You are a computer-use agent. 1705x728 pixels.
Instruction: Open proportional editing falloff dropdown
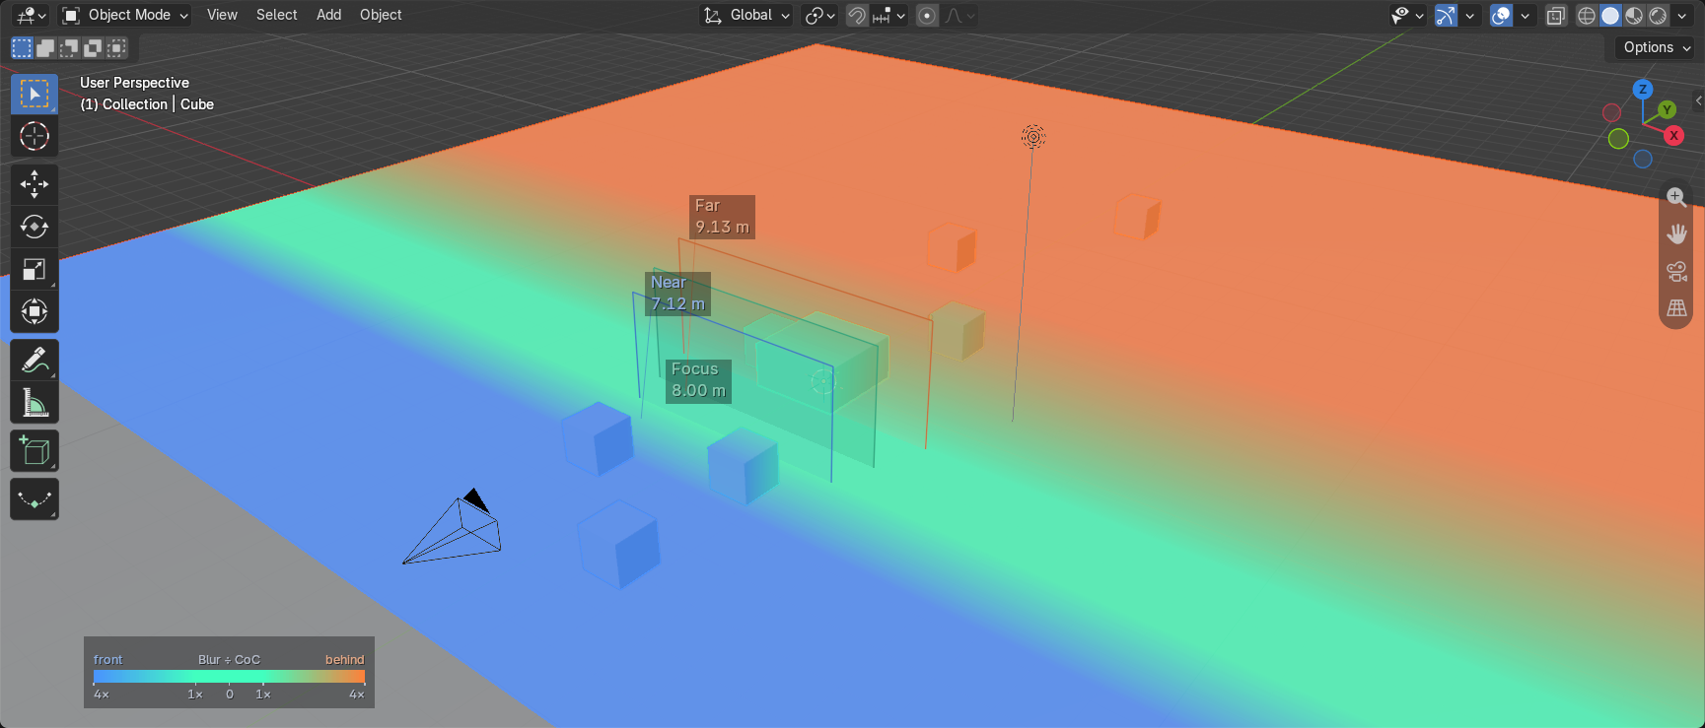point(959,15)
